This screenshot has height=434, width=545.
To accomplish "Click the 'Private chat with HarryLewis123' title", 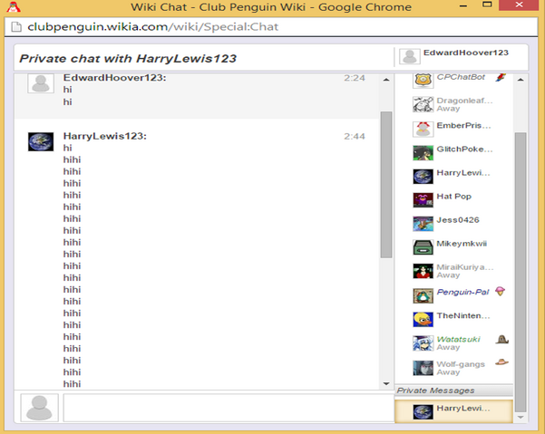I will pos(128,58).
